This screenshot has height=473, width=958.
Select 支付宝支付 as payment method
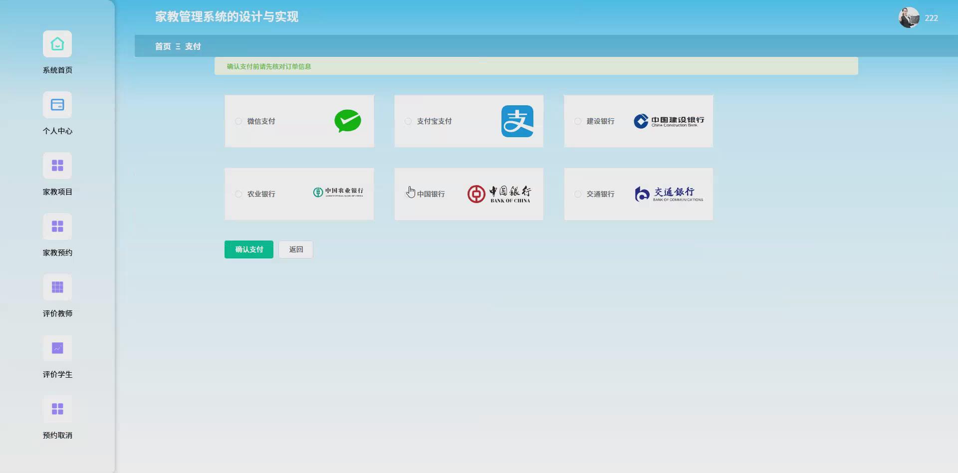(408, 121)
